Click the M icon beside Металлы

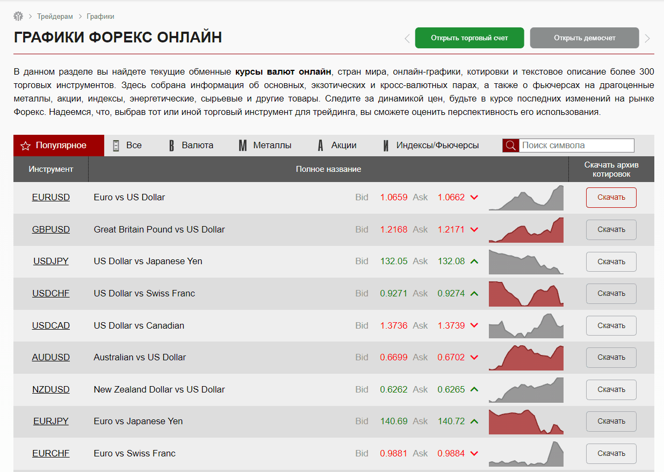tap(243, 146)
